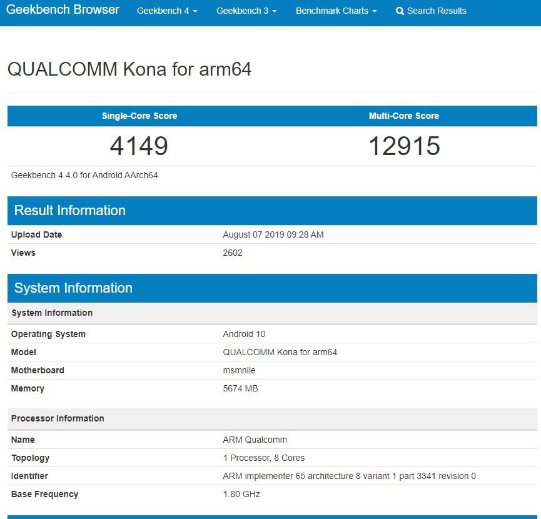Click the Views label
This screenshot has width=541, height=519.
(x=23, y=253)
